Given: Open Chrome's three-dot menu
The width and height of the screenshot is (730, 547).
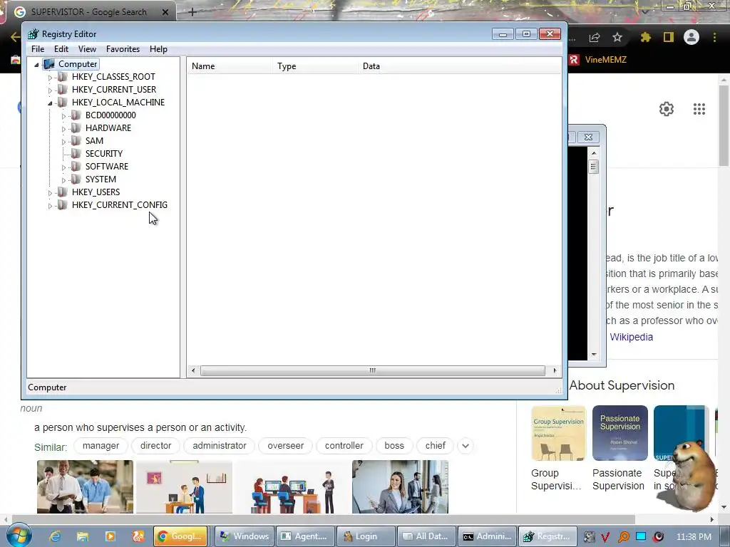Looking at the screenshot, I should (714, 37).
